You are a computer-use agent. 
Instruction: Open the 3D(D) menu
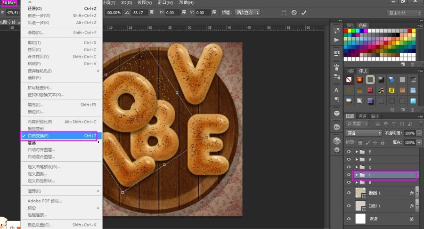coord(126,2)
